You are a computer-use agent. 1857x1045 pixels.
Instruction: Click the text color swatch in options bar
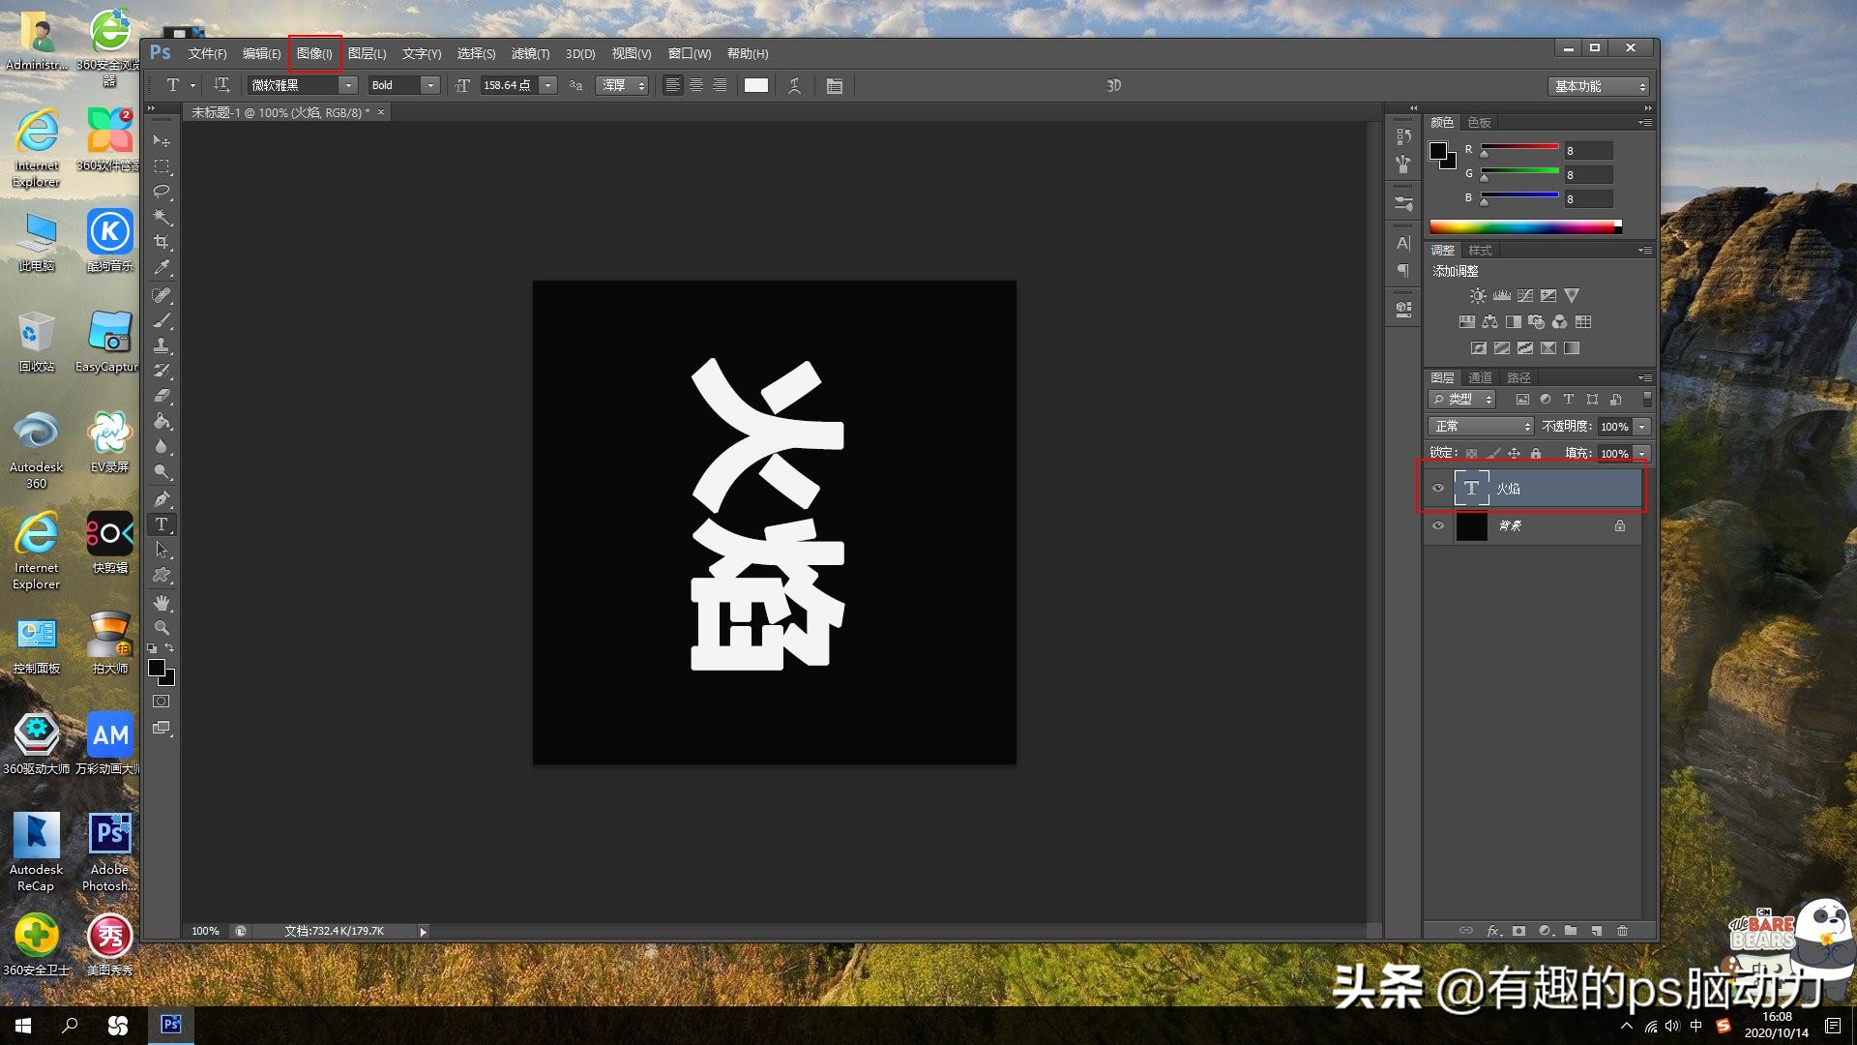756,86
